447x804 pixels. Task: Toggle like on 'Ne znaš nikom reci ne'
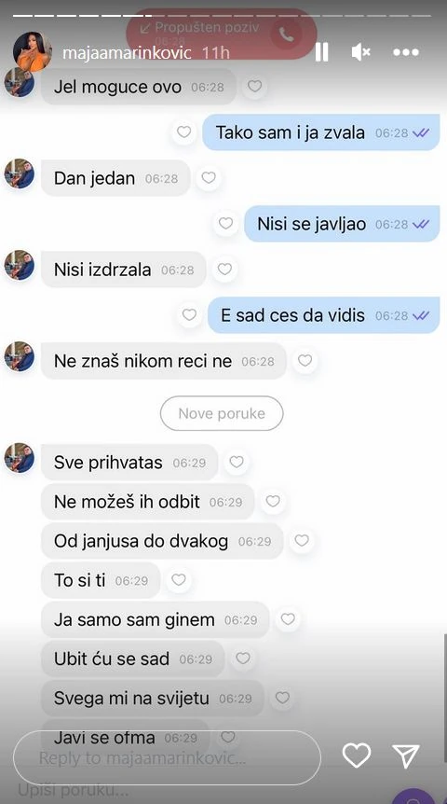[305, 360]
